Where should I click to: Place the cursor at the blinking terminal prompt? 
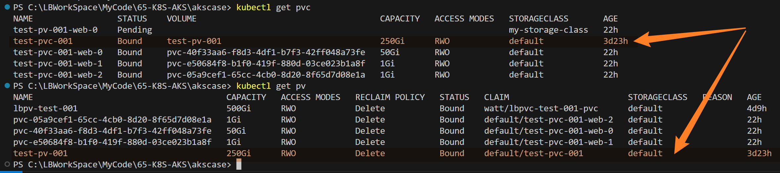click(x=239, y=164)
